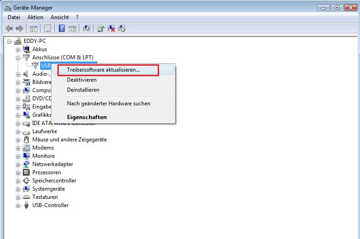Open Eigenschaften from the context menu
Screen dimensions: 360x239
pos(87,117)
